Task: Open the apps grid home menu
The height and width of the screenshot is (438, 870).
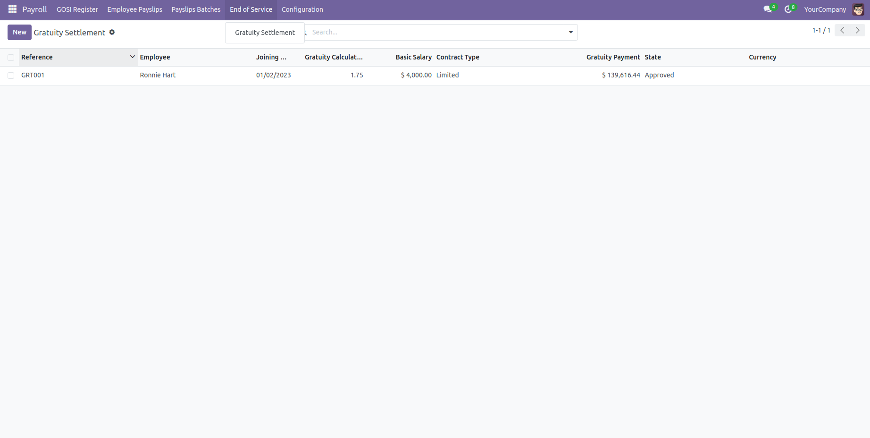Action: pyautogui.click(x=12, y=9)
